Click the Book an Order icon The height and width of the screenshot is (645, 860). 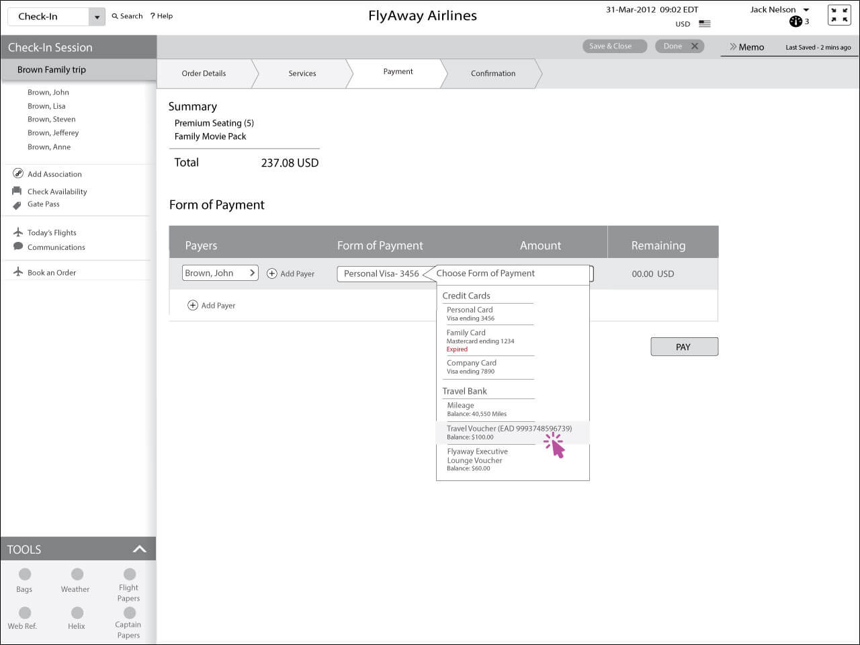click(18, 272)
